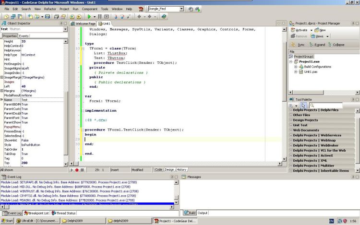Click the macro play triangle button
Image resolution: width=360 pixels, height=225 pixels.
click(72, 170)
